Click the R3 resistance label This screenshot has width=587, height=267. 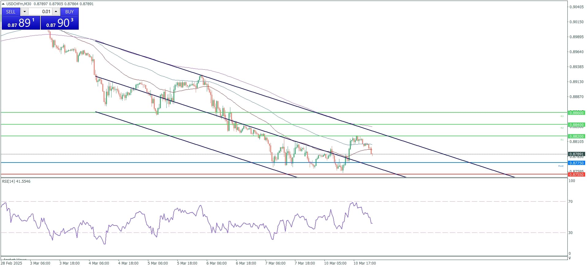562,116
